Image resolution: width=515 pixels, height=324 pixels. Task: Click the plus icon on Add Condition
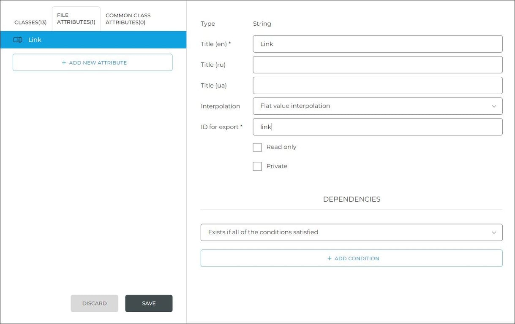[329, 258]
